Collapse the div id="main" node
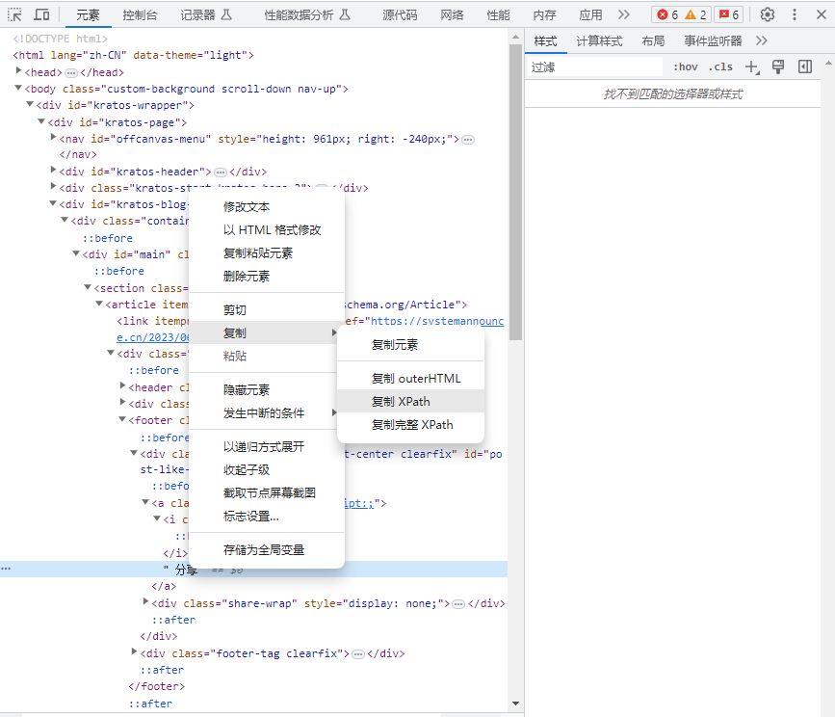This screenshot has height=717, width=835. click(76, 253)
